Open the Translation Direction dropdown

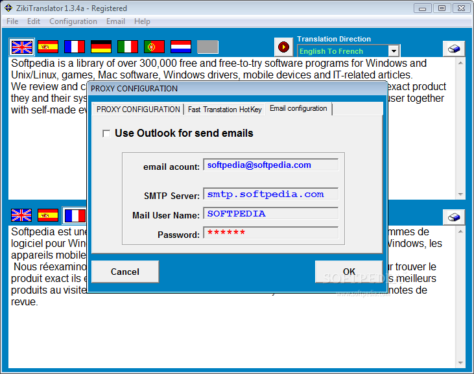pyautogui.click(x=394, y=51)
